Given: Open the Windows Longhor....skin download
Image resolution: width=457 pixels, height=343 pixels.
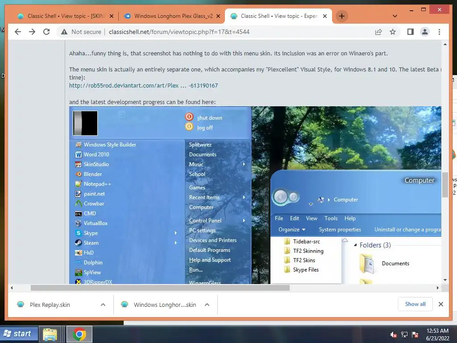Looking at the screenshot, I should coord(165,305).
